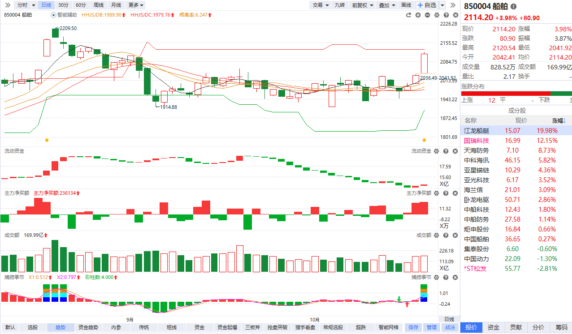Switch chart to 周线 weekly view

click(98, 5)
